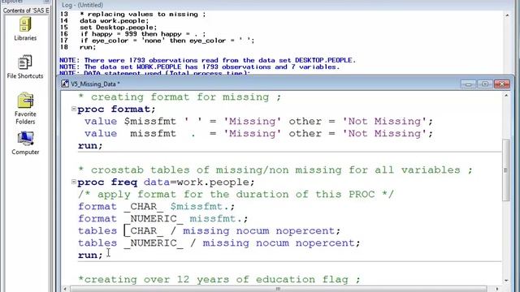Maximize the V5_Missing_Data editor window

[x=485, y=84]
